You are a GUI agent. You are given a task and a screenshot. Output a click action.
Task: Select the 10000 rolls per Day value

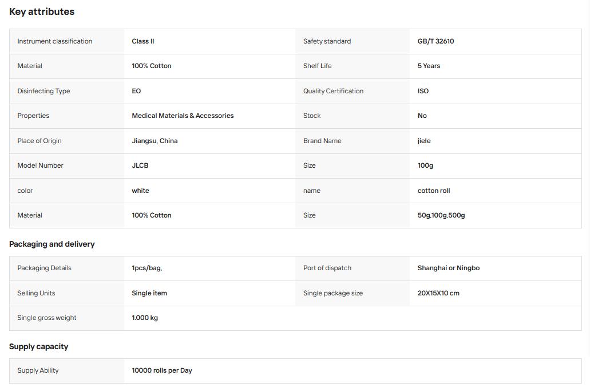coord(162,370)
